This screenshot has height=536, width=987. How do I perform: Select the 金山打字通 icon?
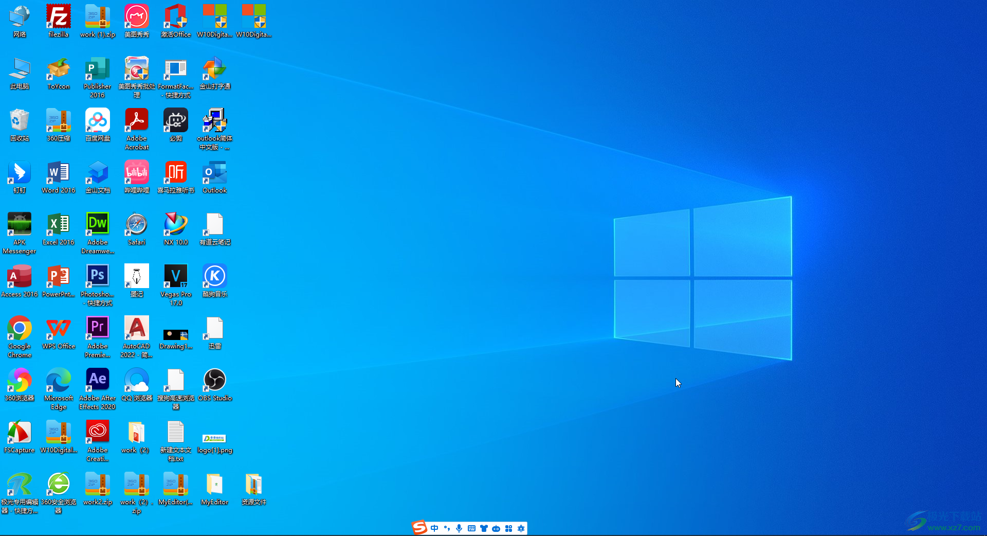(215, 69)
